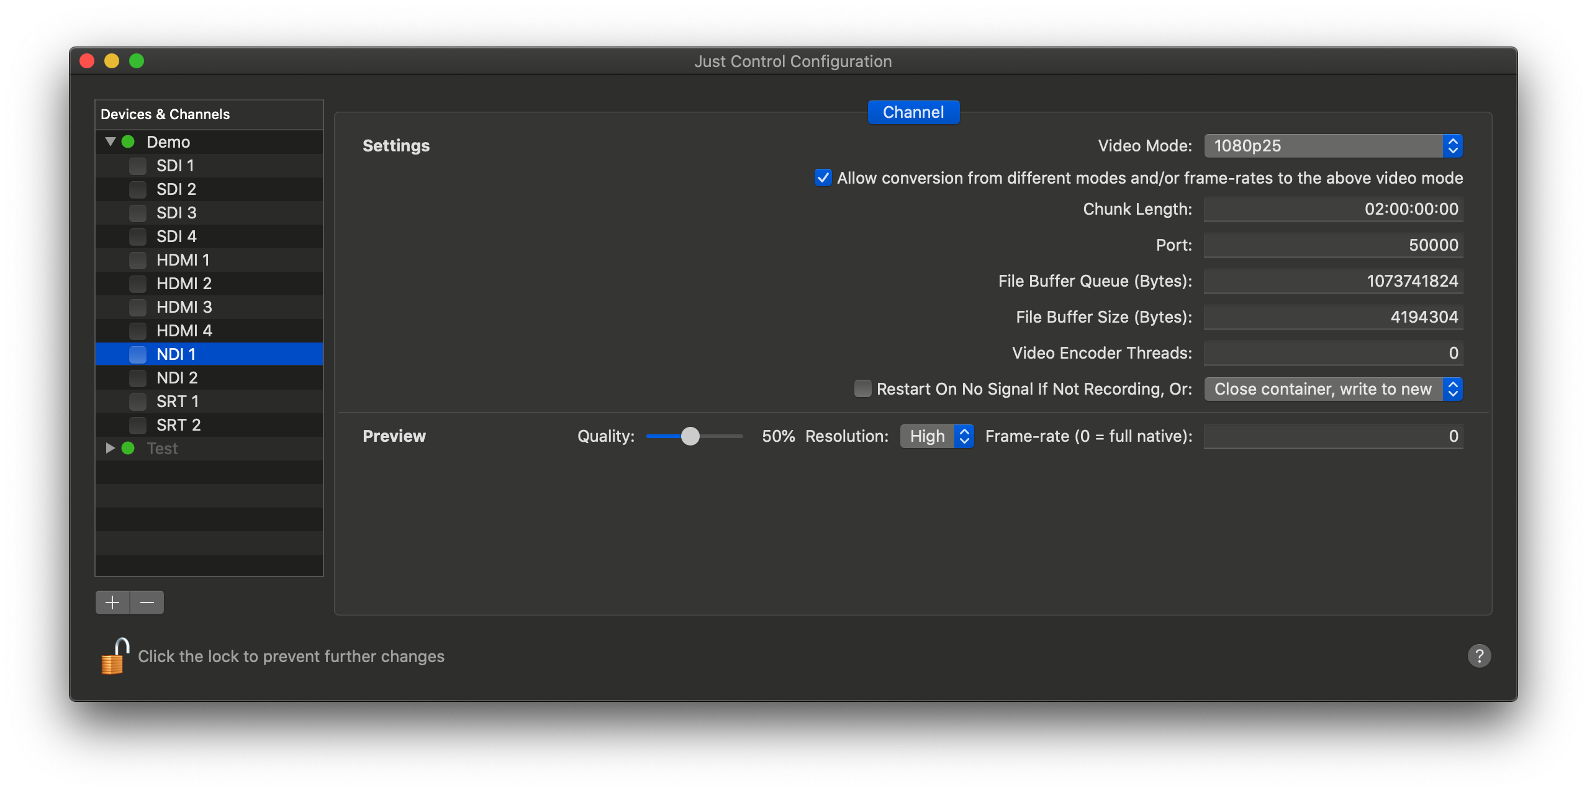Enable the HDMI 2 channel checkbox
The image size is (1587, 793).
click(x=138, y=284)
